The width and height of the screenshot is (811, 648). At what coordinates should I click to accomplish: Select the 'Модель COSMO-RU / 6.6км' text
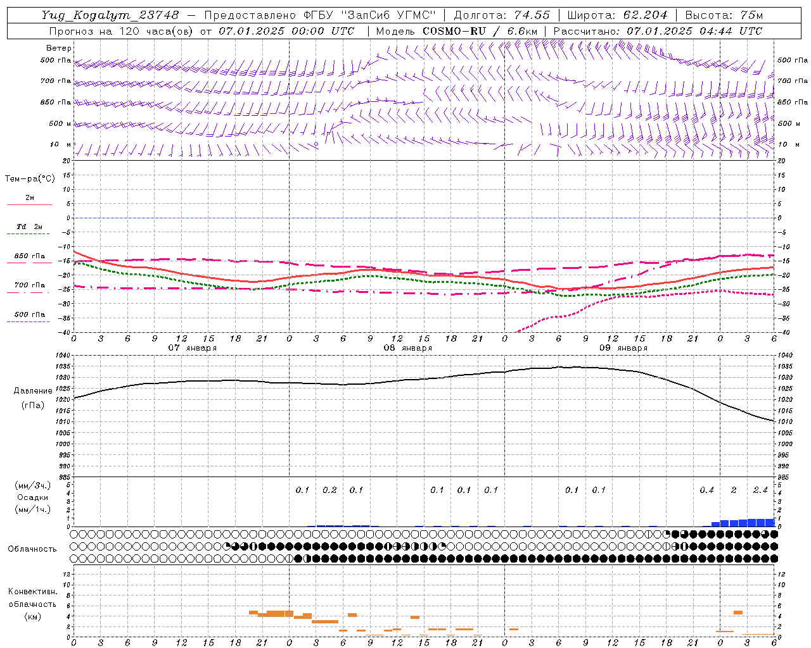tap(457, 30)
